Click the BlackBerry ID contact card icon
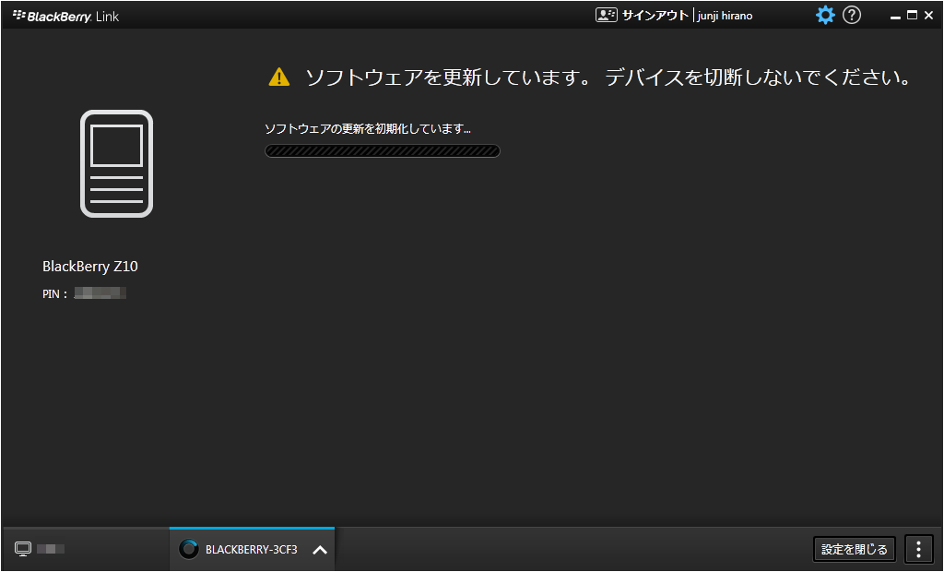This screenshot has width=944, height=572. (607, 15)
